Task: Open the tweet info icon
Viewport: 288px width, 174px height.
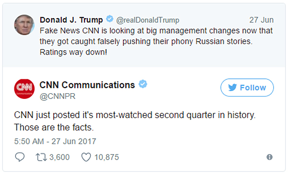Action: tap(269, 157)
